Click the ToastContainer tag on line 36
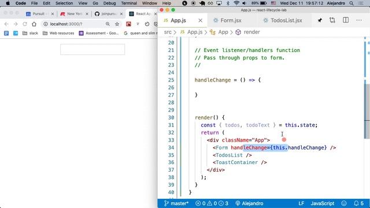 click(x=236, y=162)
